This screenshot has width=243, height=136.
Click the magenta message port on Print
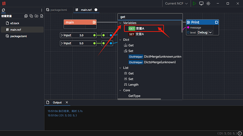(x=188, y=27)
